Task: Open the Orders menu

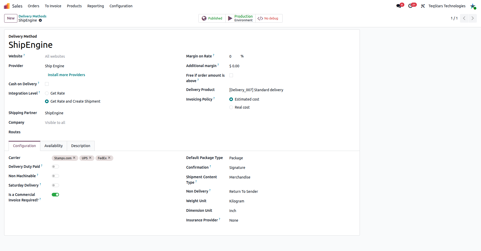Action: (x=34, y=6)
